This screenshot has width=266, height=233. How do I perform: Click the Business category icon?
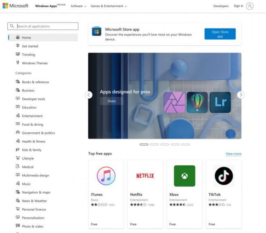(x=18, y=90)
